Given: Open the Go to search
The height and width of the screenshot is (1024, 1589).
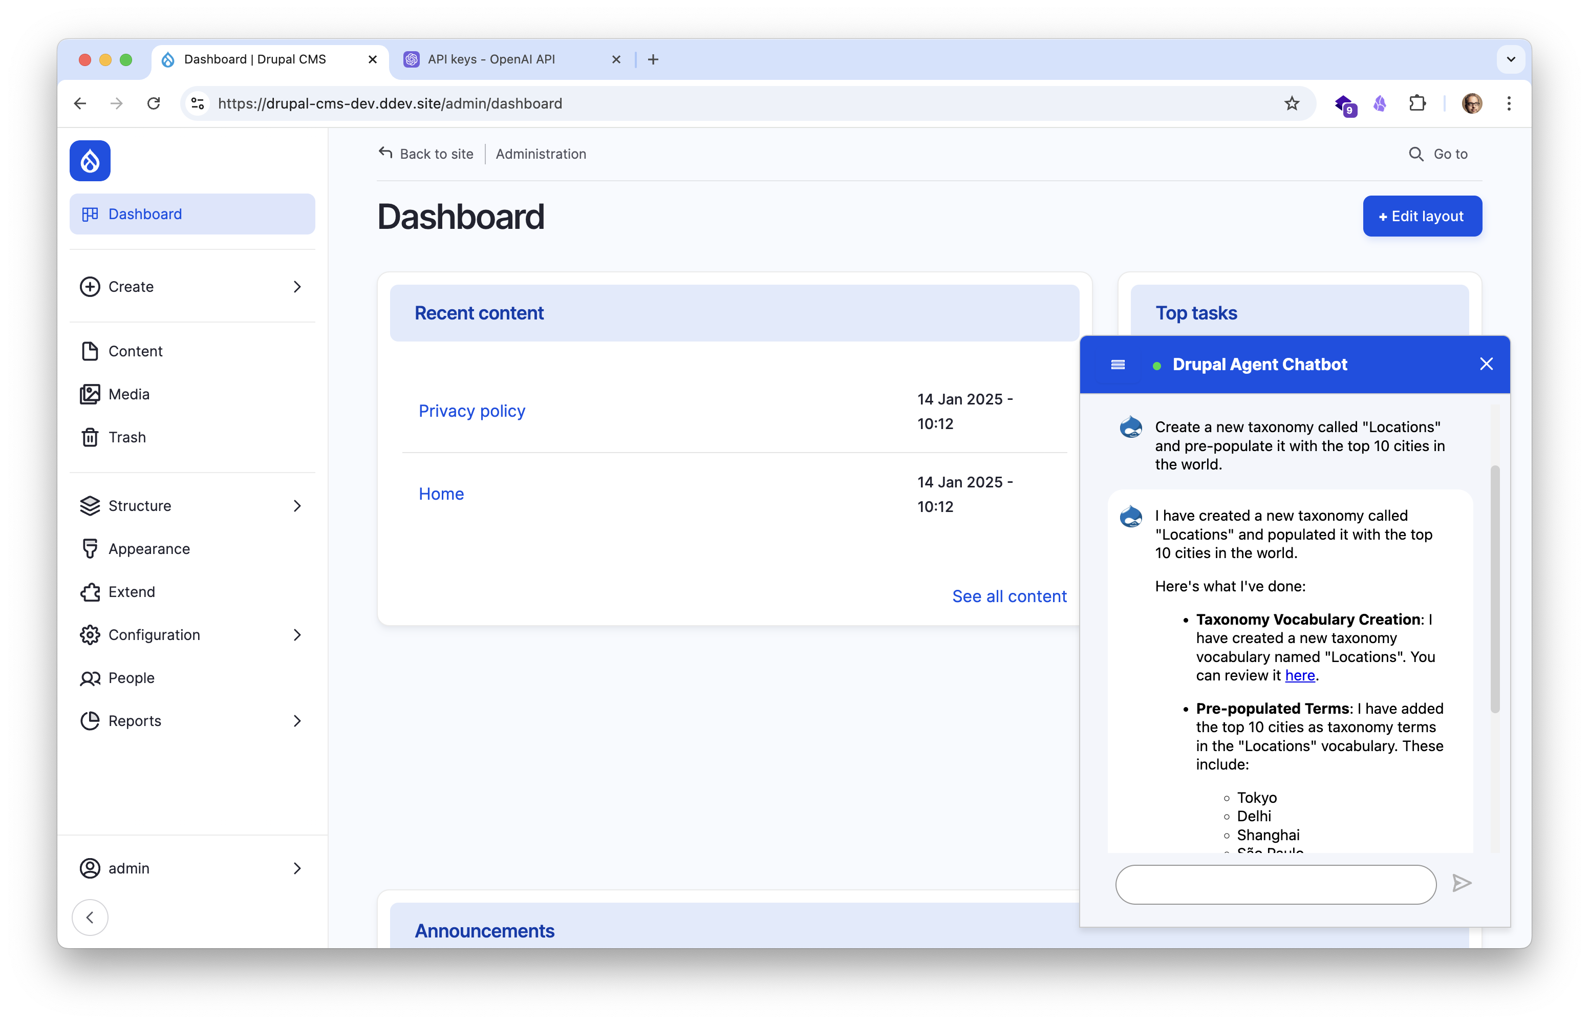Looking at the screenshot, I should 1438,154.
